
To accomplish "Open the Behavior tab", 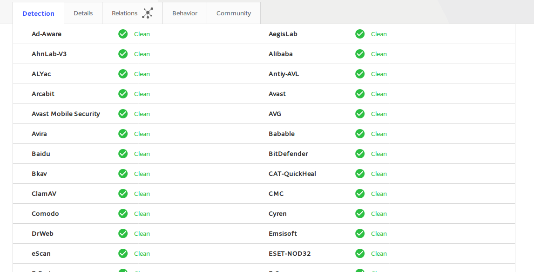I will pyautogui.click(x=185, y=13).
